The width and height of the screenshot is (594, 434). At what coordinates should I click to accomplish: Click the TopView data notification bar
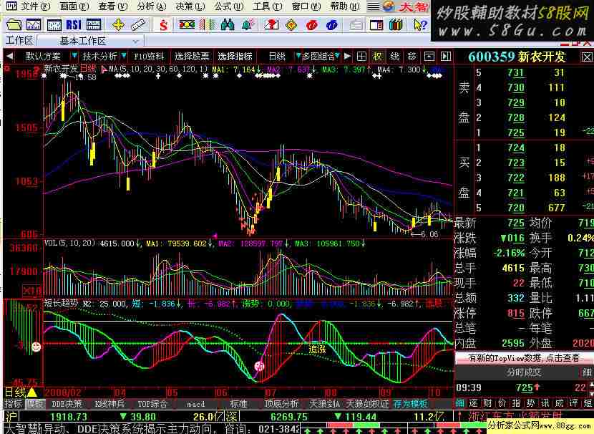[x=524, y=357]
